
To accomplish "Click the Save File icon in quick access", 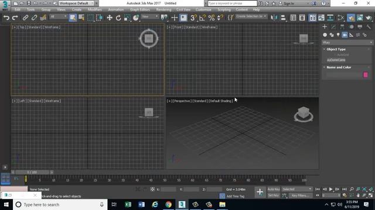I will tap(29, 3).
